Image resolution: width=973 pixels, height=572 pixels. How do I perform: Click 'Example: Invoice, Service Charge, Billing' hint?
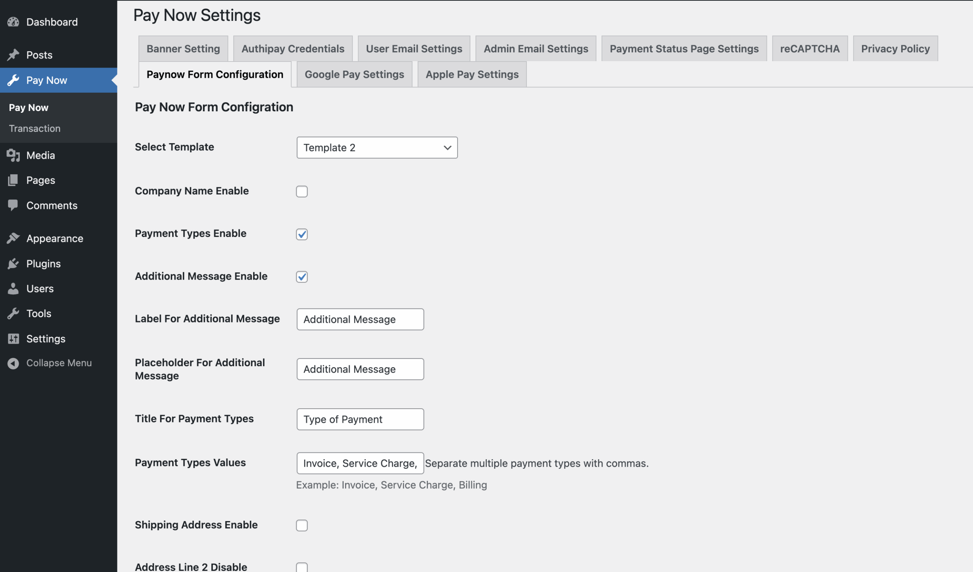391,485
